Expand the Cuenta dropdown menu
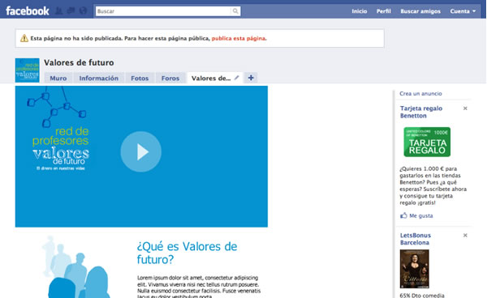This screenshot has height=298, width=487. click(463, 11)
